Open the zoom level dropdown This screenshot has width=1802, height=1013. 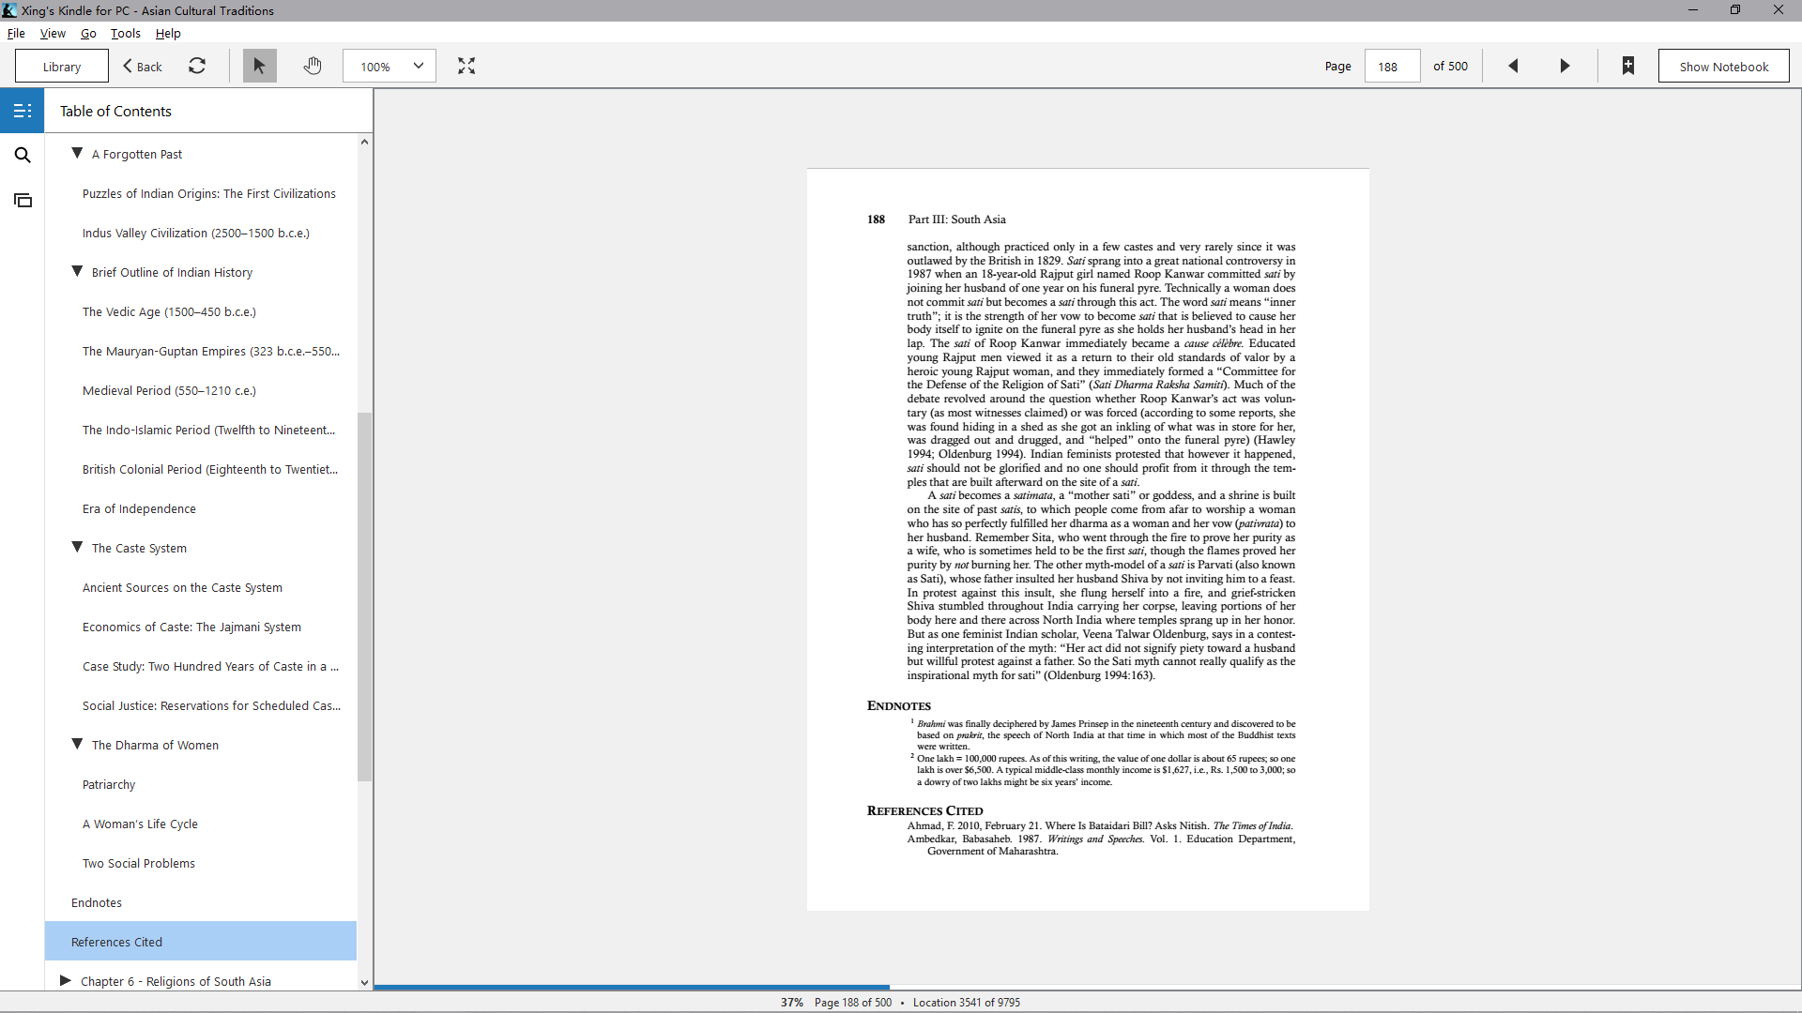389,66
